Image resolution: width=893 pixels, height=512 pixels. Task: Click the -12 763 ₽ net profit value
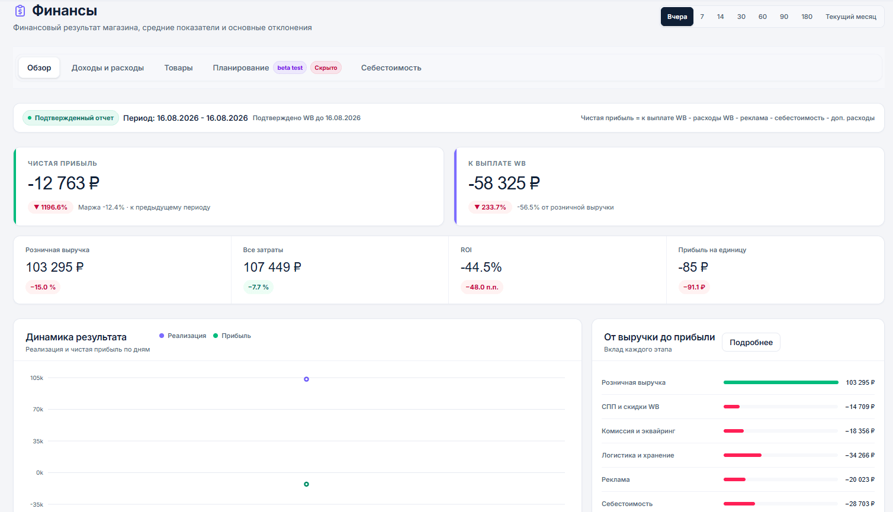tap(63, 183)
